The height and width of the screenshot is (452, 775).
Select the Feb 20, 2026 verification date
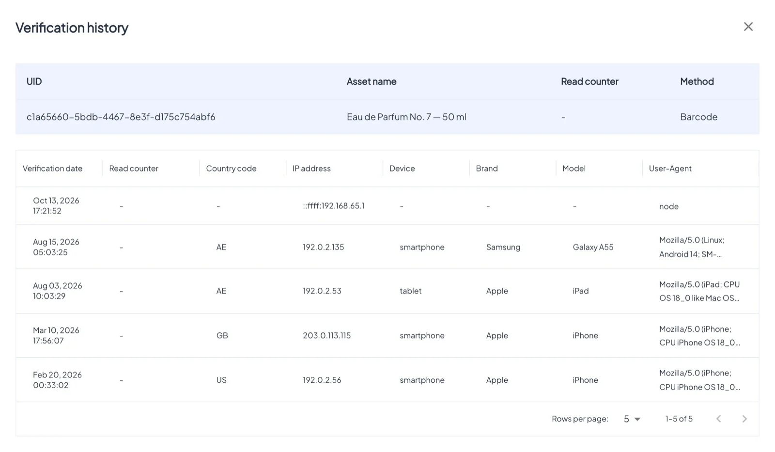pos(57,380)
